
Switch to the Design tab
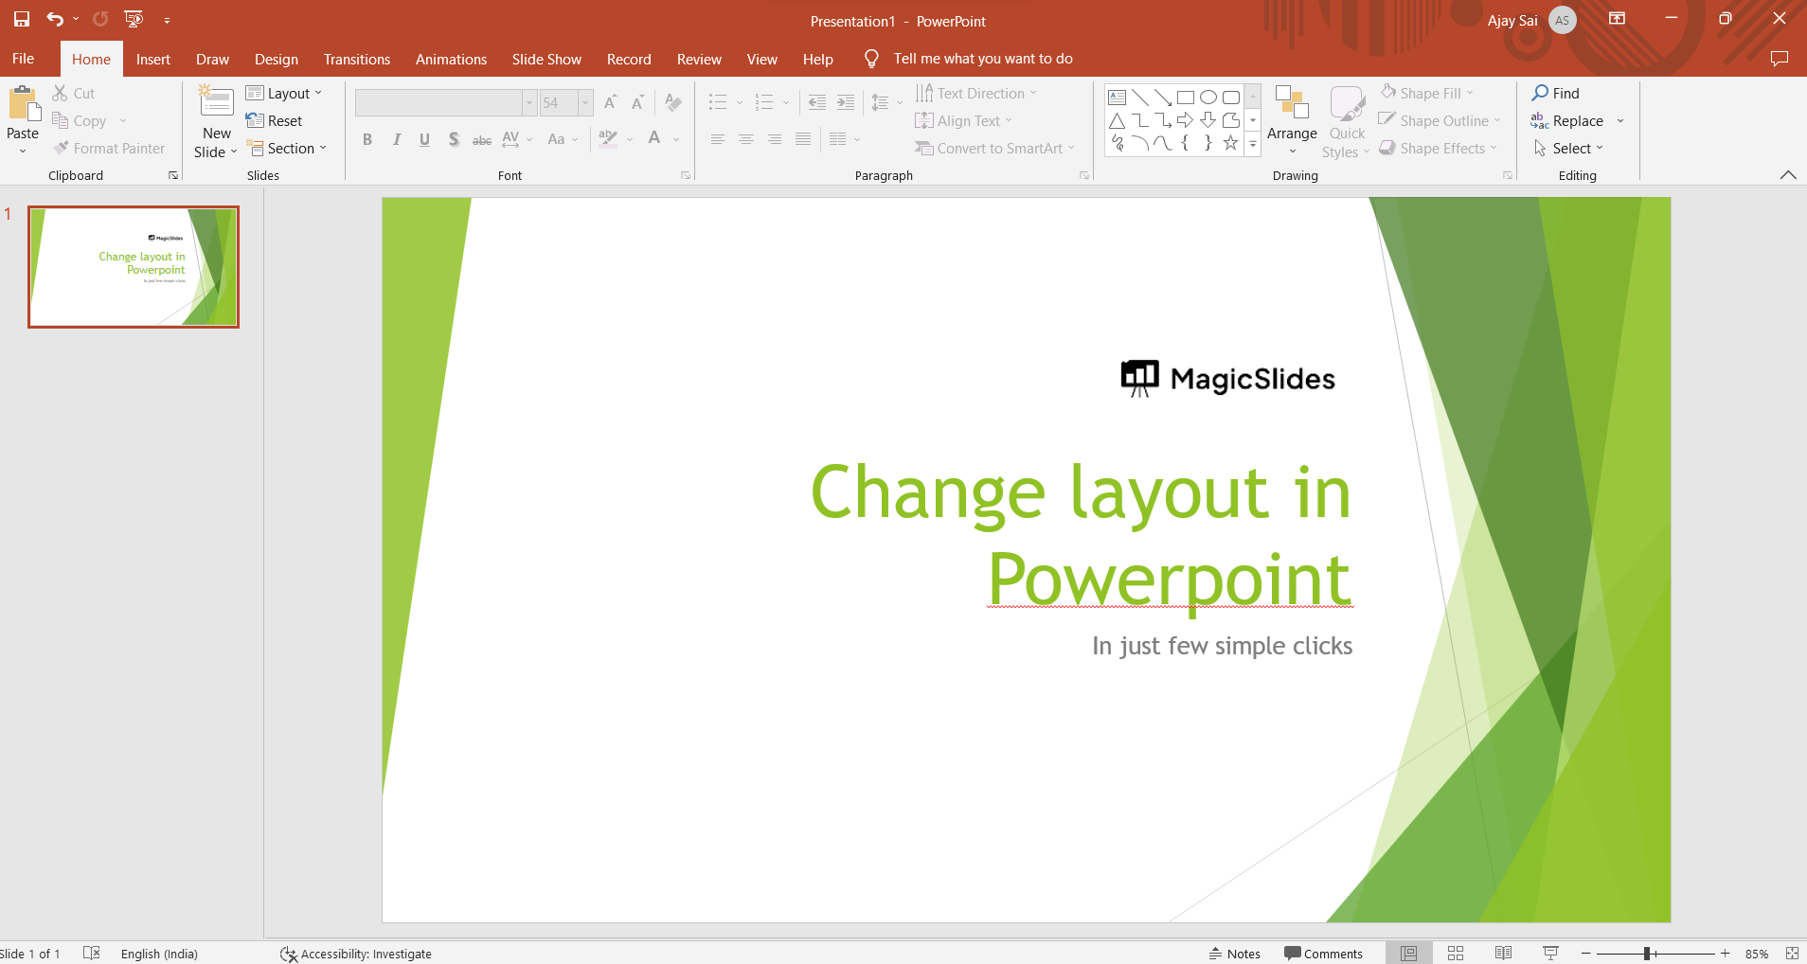pos(276,59)
